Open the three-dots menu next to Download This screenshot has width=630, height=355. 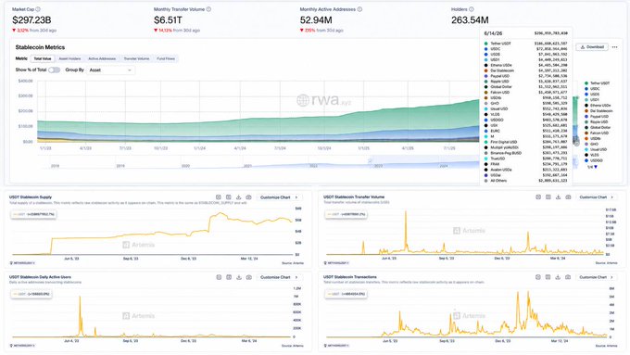click(615, 47)
